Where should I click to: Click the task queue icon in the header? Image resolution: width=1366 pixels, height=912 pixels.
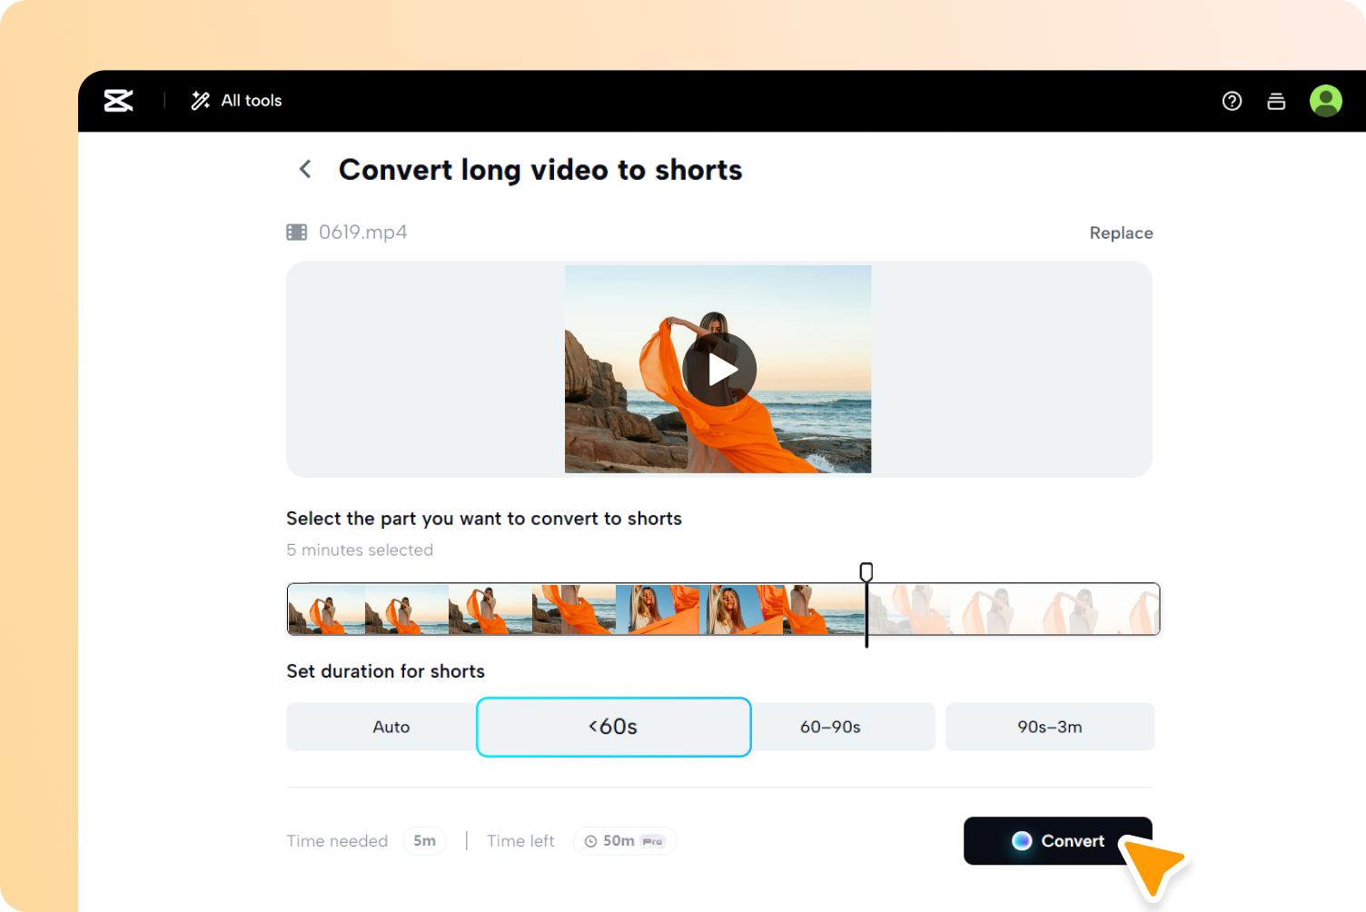click(x=1276, y=101)
